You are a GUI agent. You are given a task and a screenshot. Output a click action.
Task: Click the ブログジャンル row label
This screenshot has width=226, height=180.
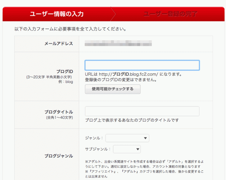[59, 156]
